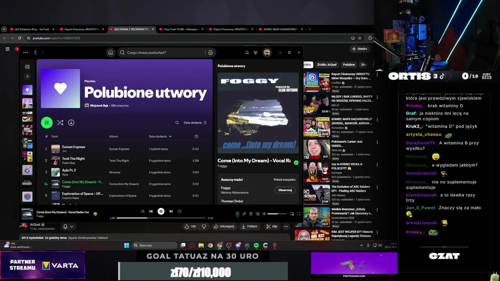500x281 pixels.
Task: Expand ArQuel notification bell dropdown
Action: 68,226
